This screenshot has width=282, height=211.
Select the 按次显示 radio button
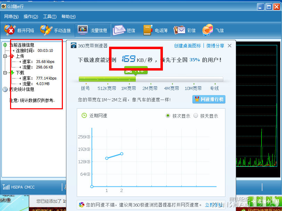coord(168,116)
